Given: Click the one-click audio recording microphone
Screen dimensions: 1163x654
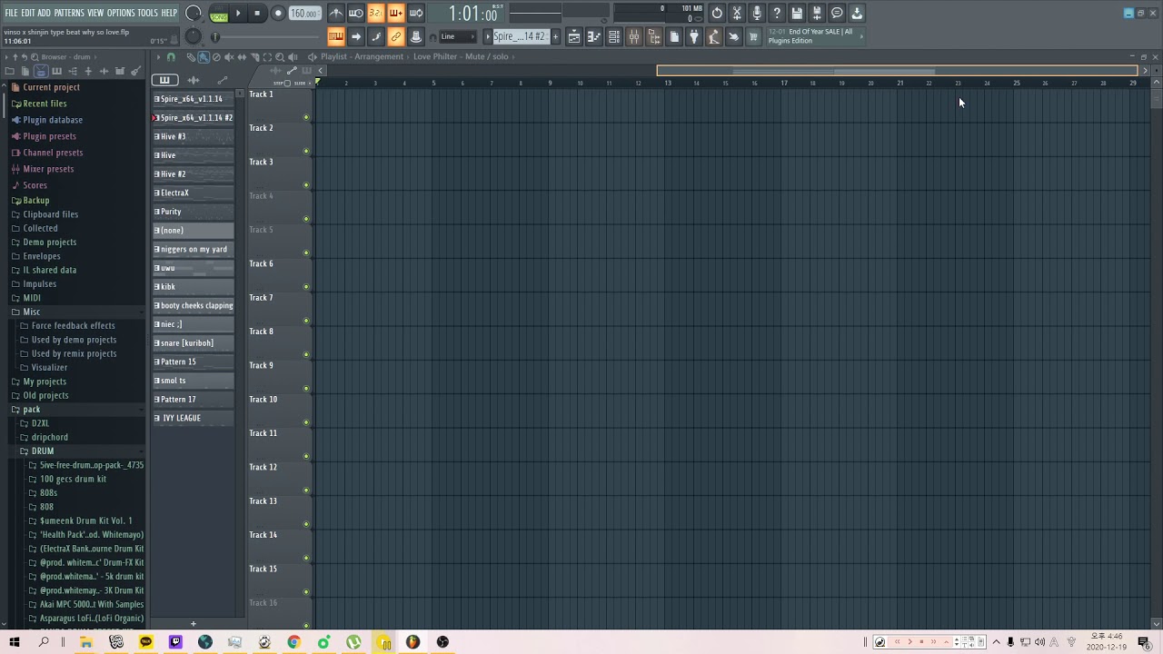Looking at the screenshot, I should (757, 13).
